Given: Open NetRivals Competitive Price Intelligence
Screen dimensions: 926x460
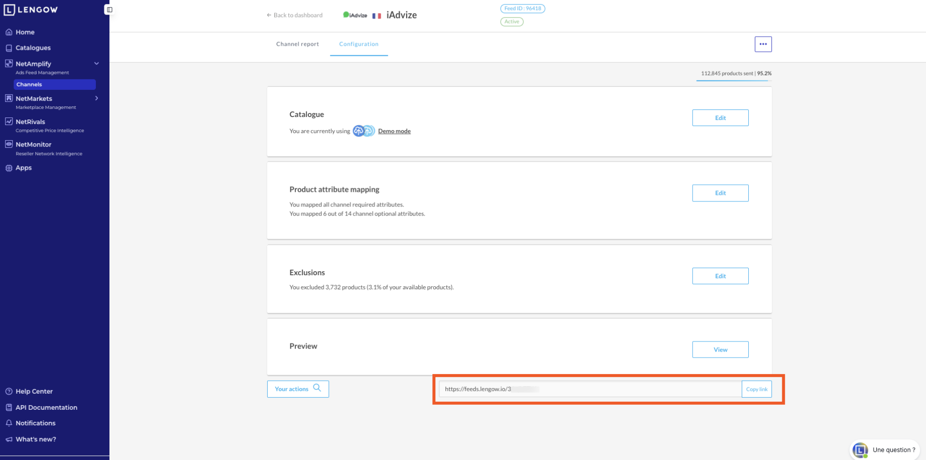Looking at the screenshot, I should click(50, 126).
